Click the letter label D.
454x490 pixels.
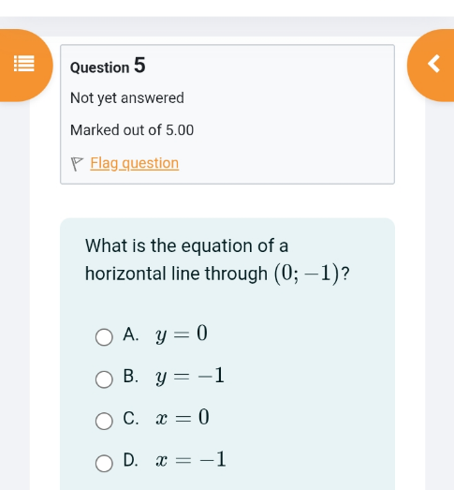[x=130, y=460]
